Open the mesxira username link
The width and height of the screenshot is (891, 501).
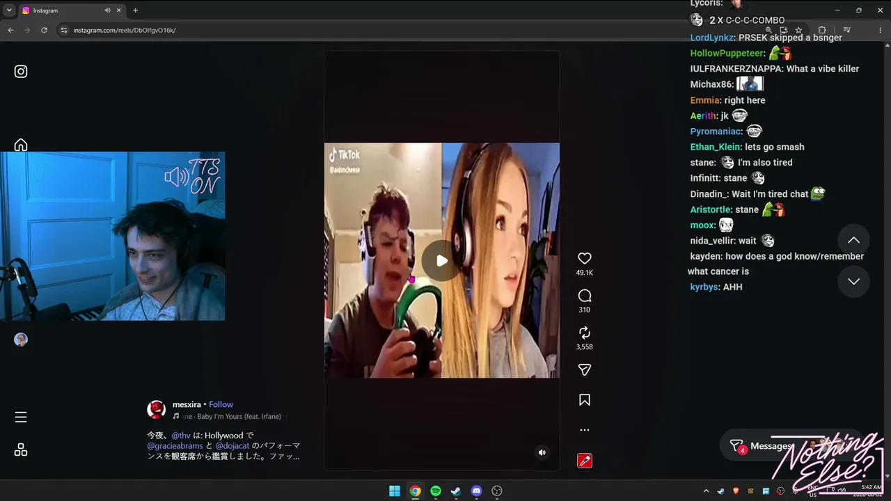click(187, 404)
